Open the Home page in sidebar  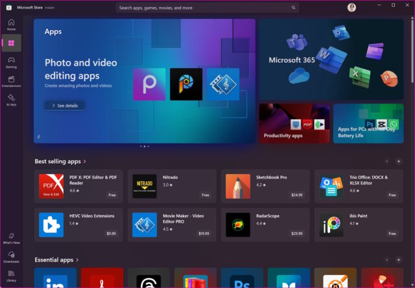pyautogui.click(x=11, y=24)
